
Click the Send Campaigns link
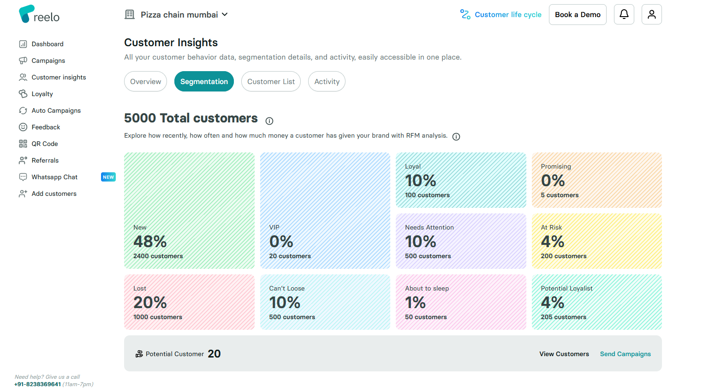(625, 354)
